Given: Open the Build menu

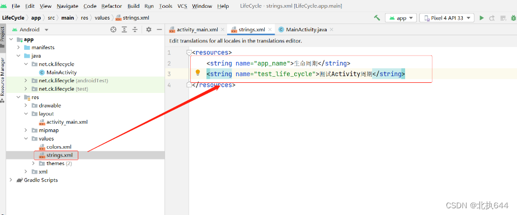Looking at the screenshot, I should coord(134,6).
